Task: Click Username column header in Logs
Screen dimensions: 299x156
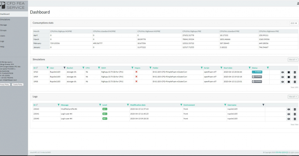Action: click(232, 105)
